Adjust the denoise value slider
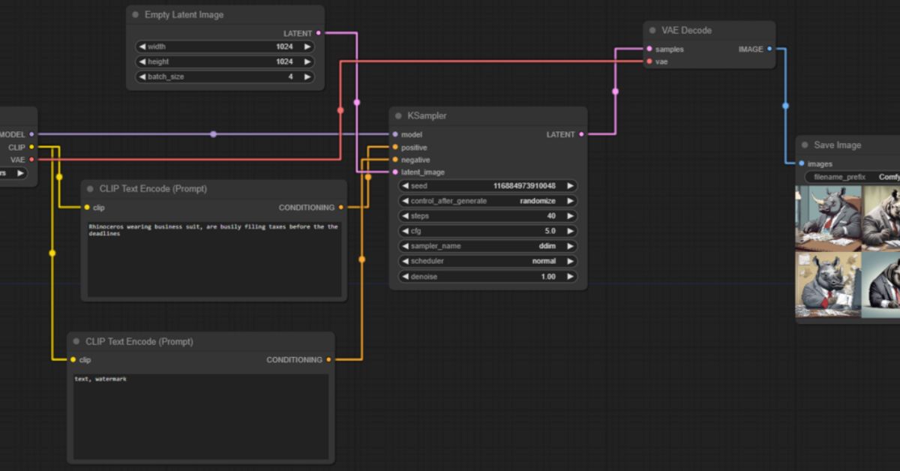Image resolution: width=900 pixels, height=471 pixels. pyautogui.click(x=487, y=277)
